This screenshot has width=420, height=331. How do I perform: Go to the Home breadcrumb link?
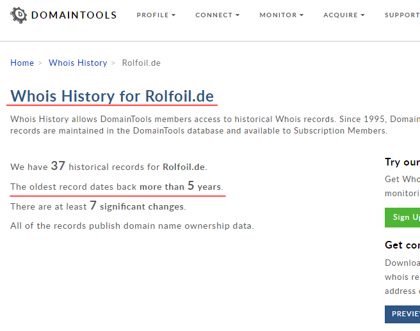tap(22, 63)
